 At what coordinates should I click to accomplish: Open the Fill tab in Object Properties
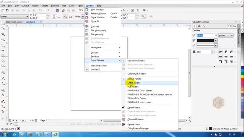point(199,26)
